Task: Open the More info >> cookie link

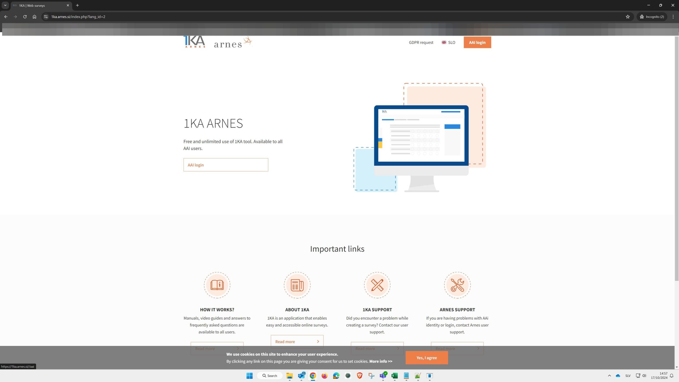Action: 381,361
